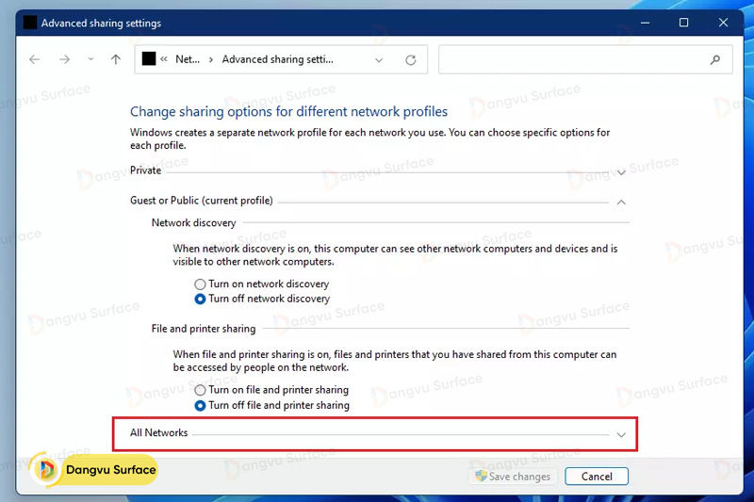
Task: Expand the Private profile section
Action: pos(621,172)
